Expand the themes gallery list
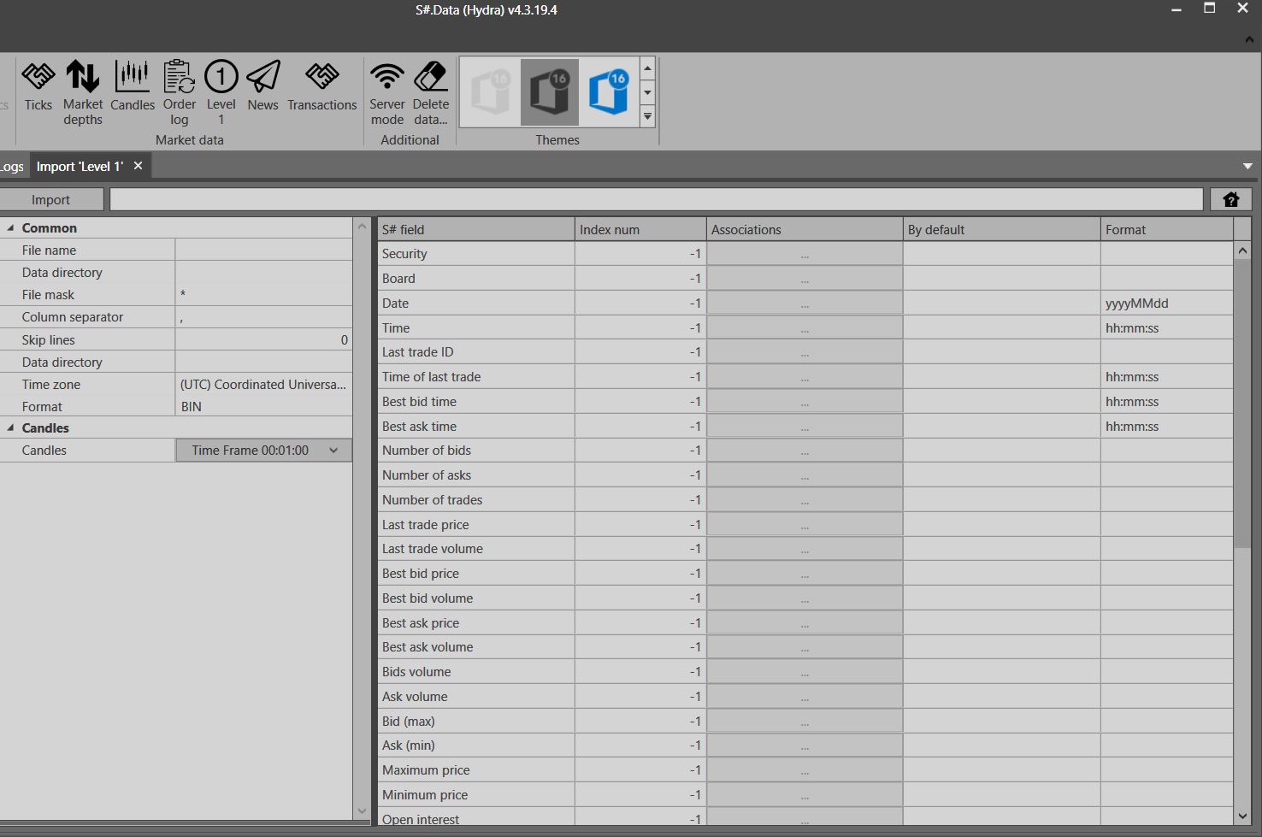The height and width of the screenshot is (837, 1262). point(647,117)
